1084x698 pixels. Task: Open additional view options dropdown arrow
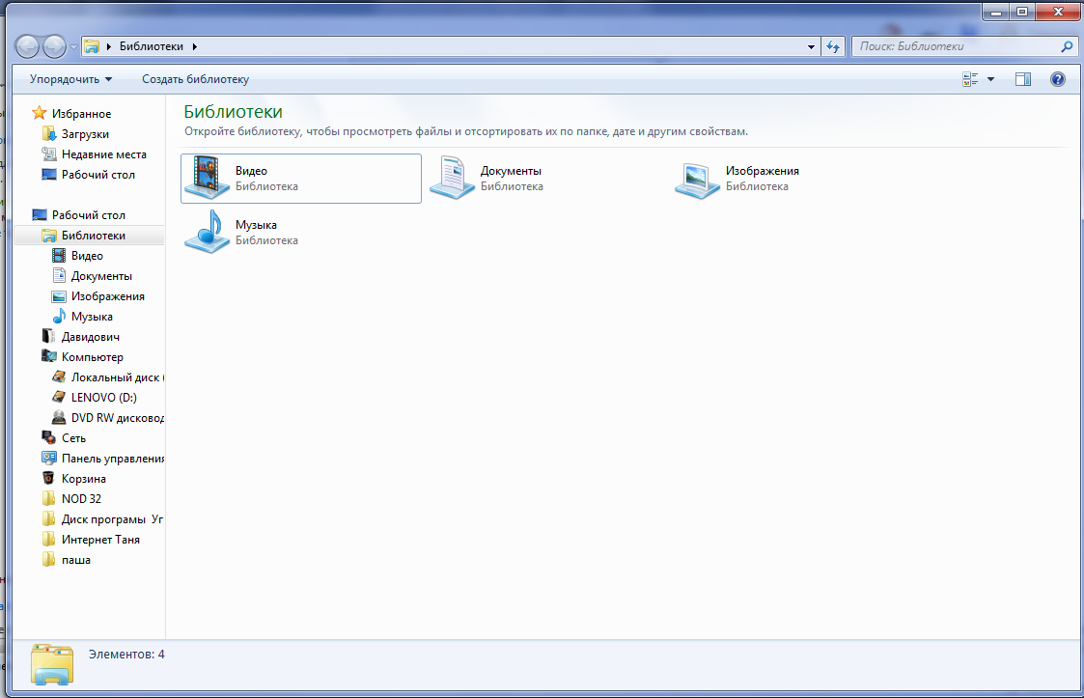[990, 79]
